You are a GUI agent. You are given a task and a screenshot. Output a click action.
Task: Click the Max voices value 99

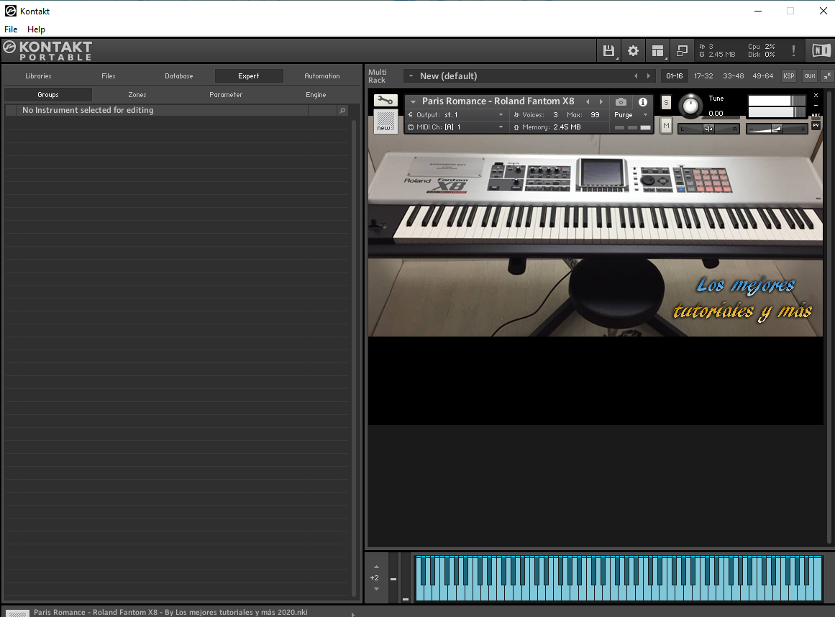pos(595,115)
